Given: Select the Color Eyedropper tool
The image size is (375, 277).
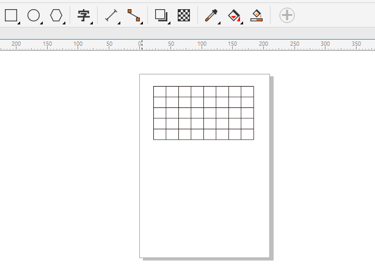Looking at the screenshot, I should coord(211,15).
